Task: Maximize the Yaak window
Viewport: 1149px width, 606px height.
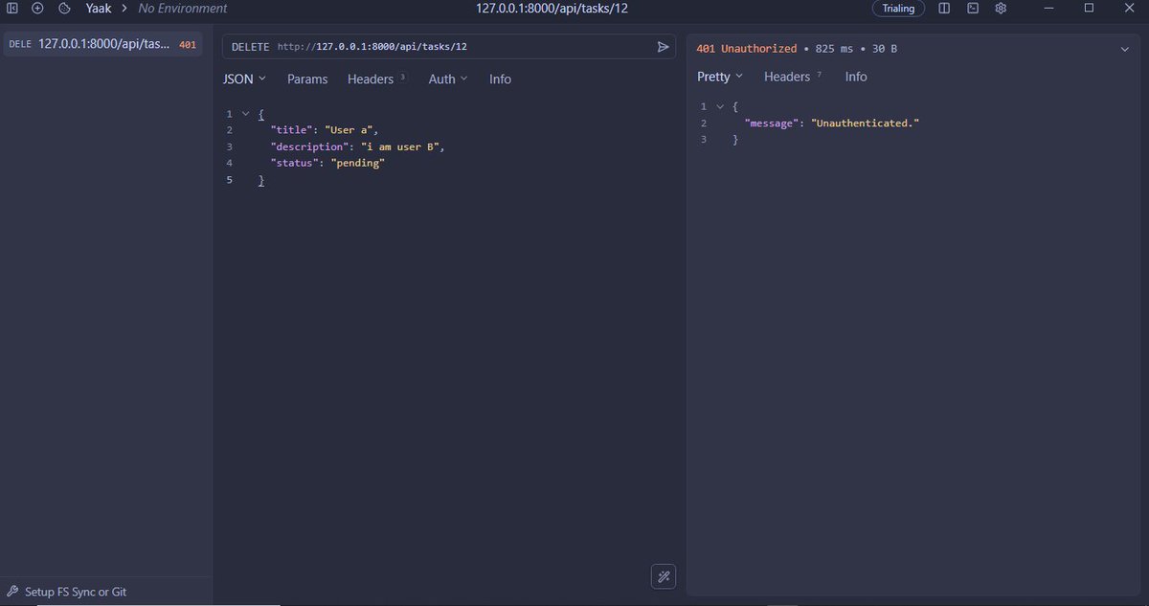Action: click(1089, 8)
